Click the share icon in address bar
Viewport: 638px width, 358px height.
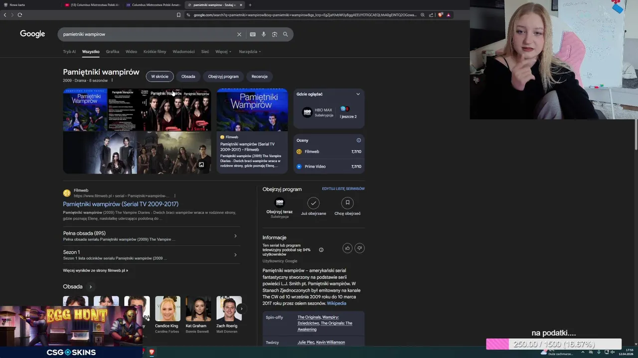point(431,15)
